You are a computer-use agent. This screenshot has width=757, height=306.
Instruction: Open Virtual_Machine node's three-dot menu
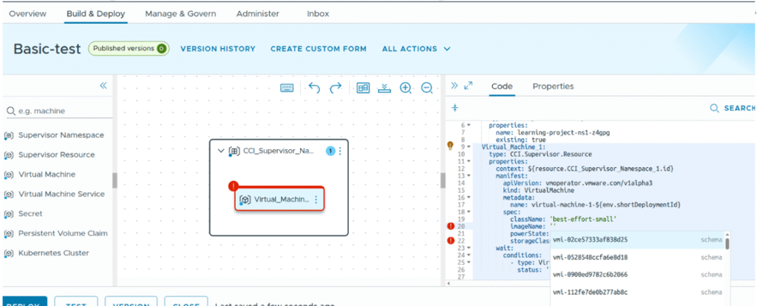316,200
